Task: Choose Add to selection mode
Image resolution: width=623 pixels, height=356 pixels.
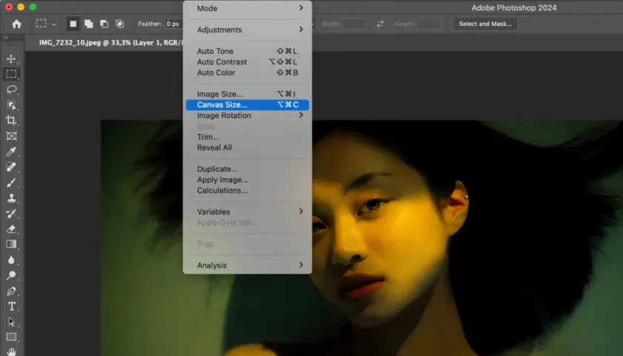Action: (88, 24)
